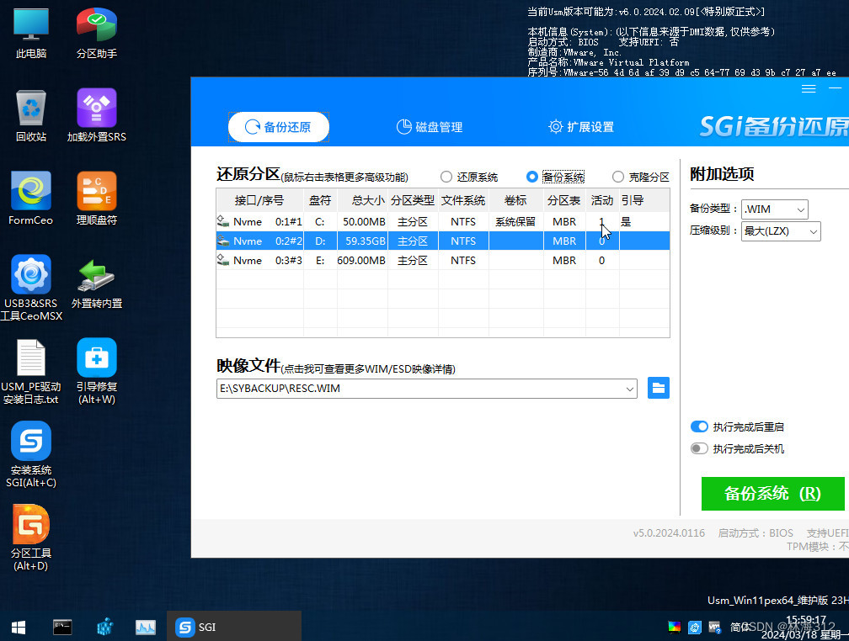Click the colorful display tray icon
The image size is (849, 641).
pos(674,627)
